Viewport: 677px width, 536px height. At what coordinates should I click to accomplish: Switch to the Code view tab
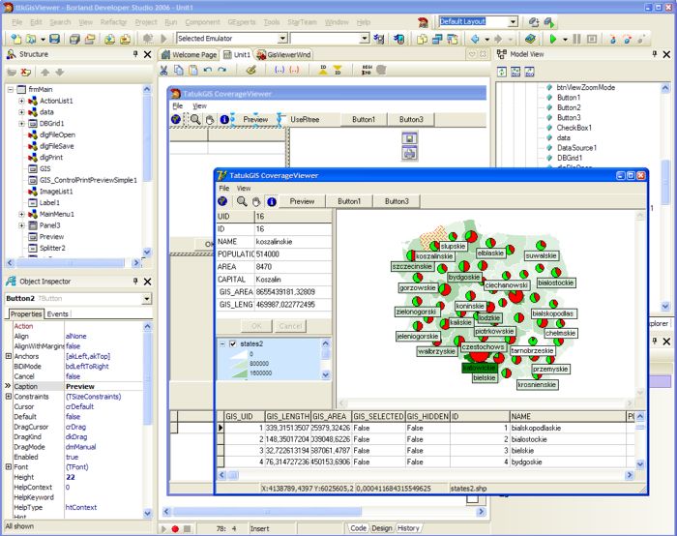358,528
